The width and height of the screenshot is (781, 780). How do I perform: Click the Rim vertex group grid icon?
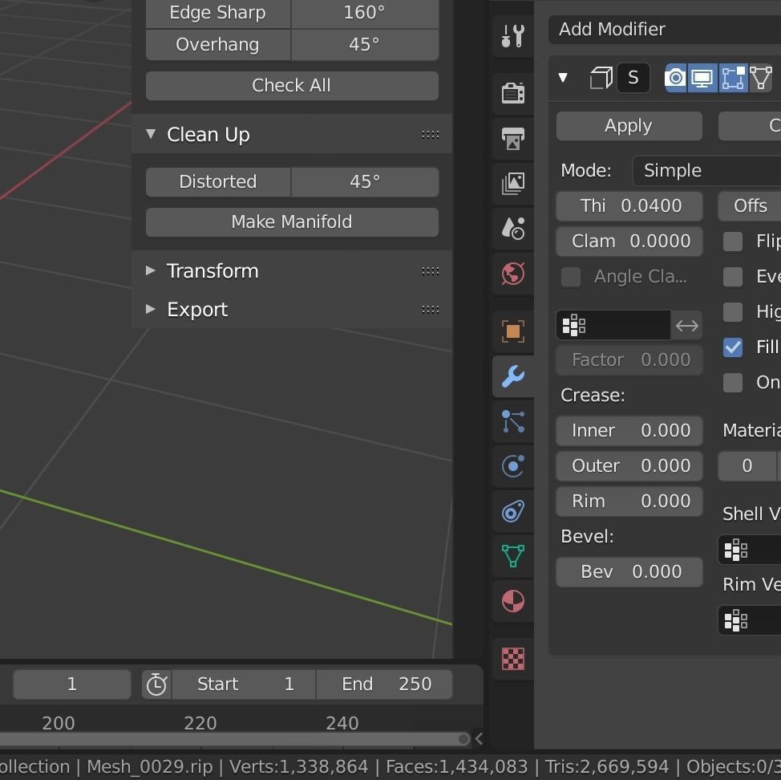tap(735, 621)
